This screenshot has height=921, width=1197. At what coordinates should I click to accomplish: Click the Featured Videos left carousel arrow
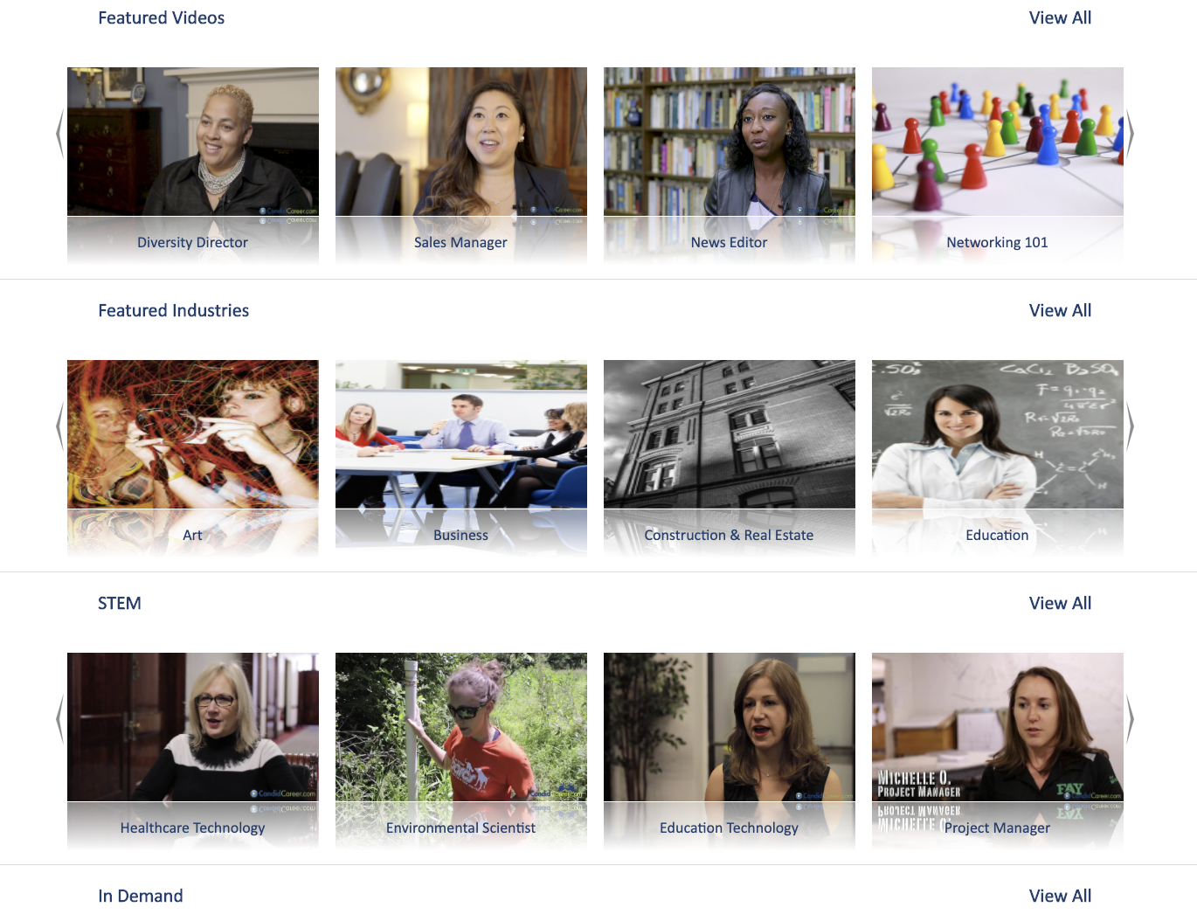pyautogui.click(x=59, y=134)
